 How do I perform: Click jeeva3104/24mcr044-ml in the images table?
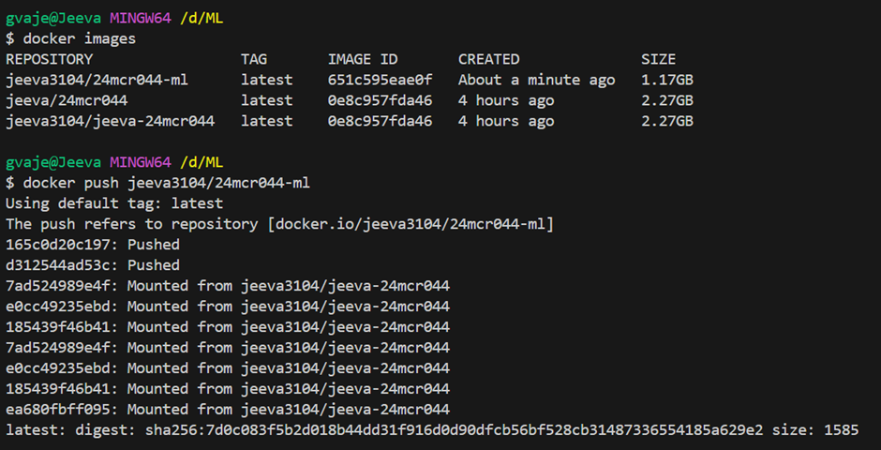click(97, 80)
